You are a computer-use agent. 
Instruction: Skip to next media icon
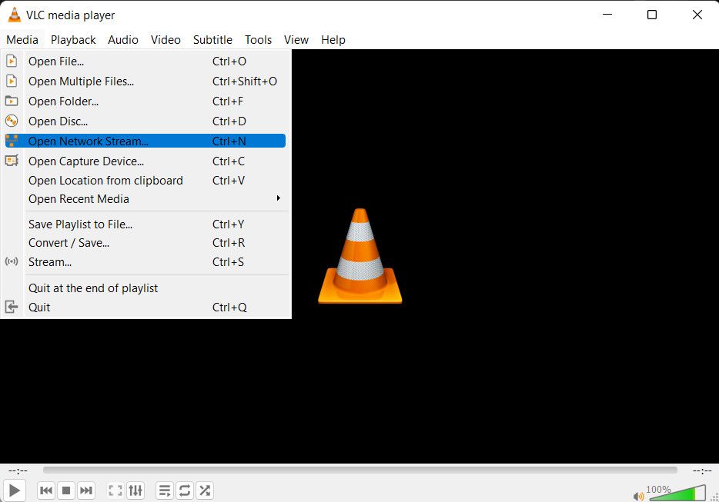(x=86, y=490)
